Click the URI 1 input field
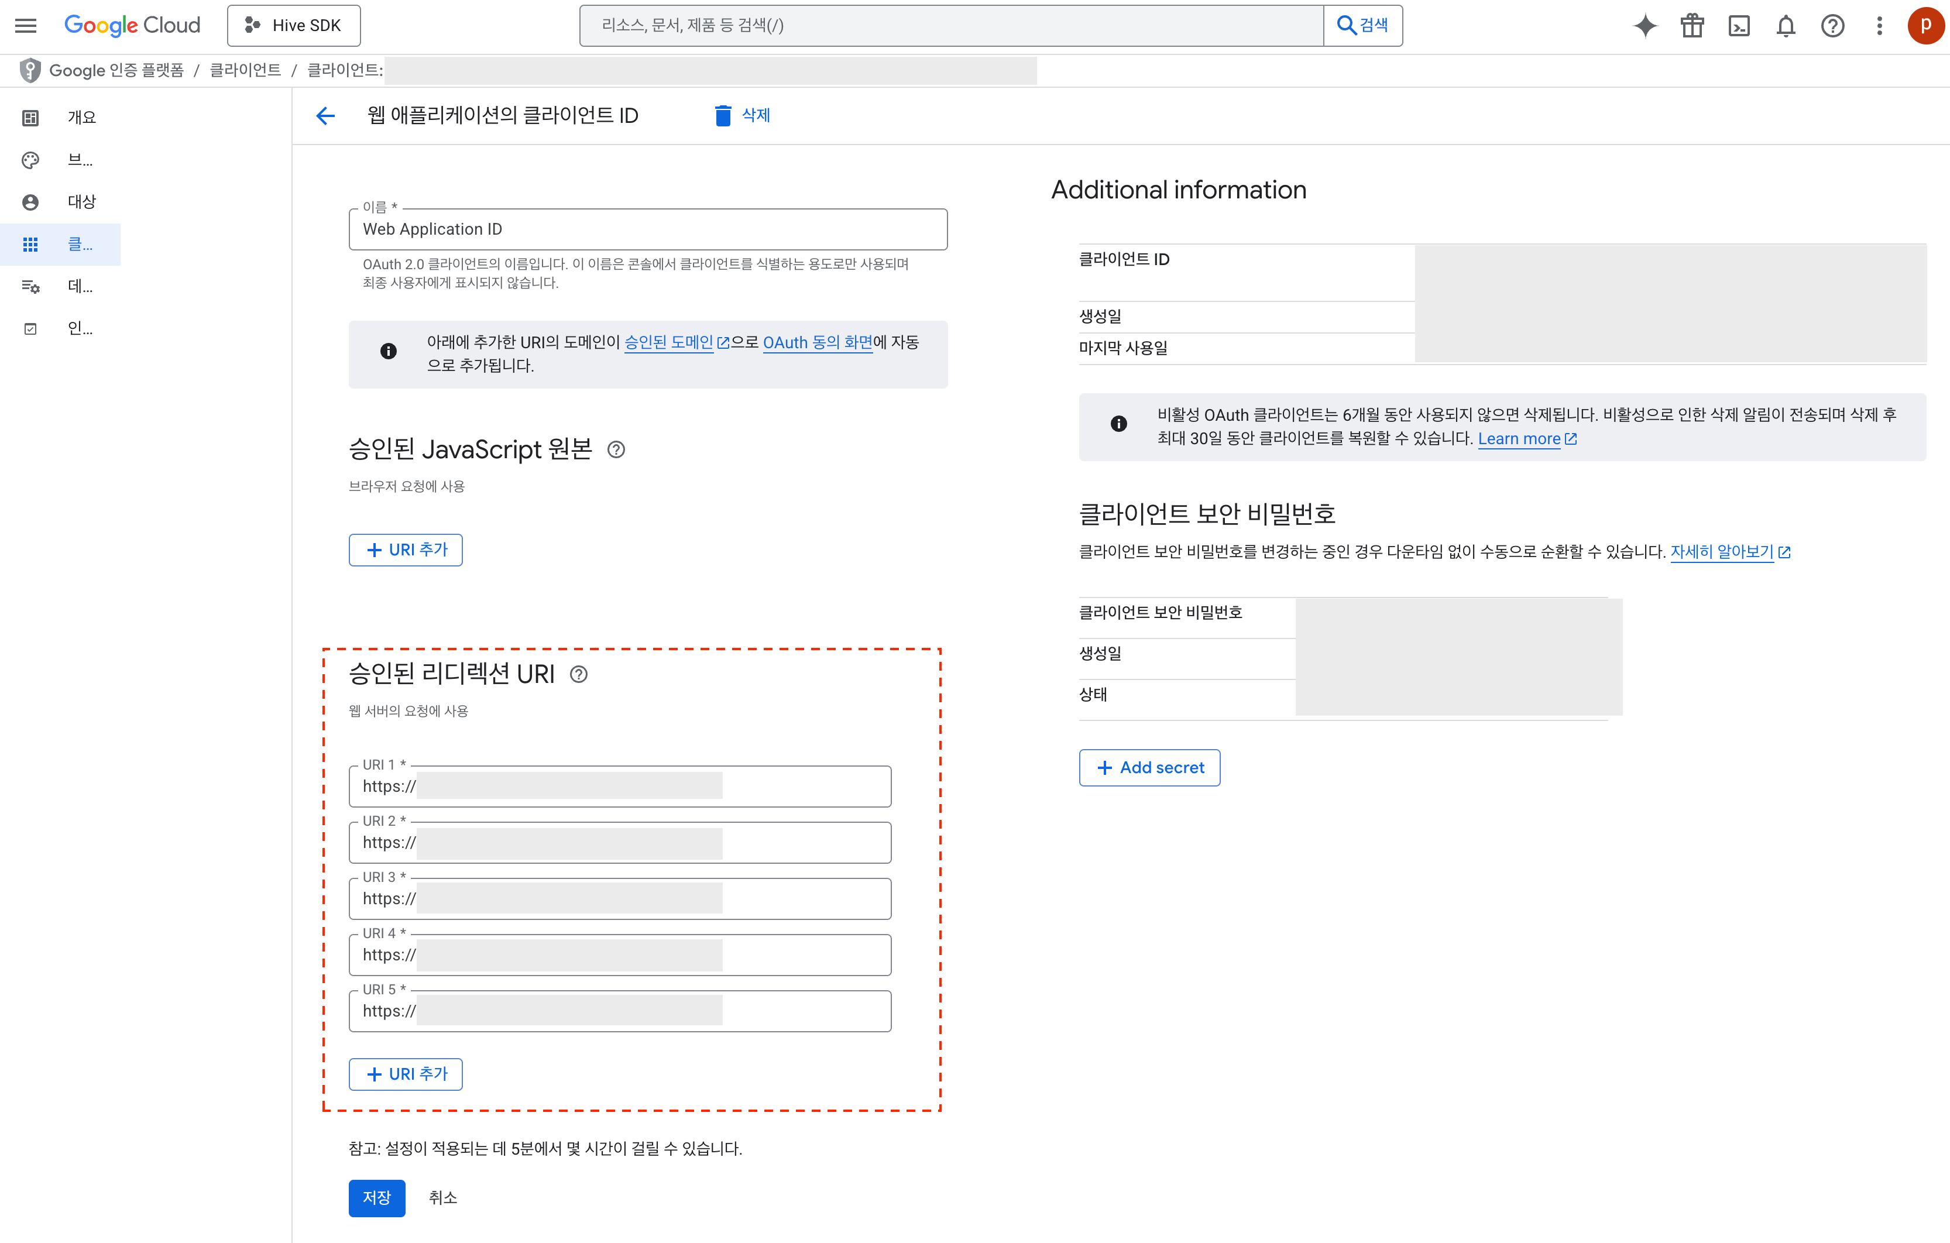This screenshot has height=1243, width=1950. pos(620,785)
